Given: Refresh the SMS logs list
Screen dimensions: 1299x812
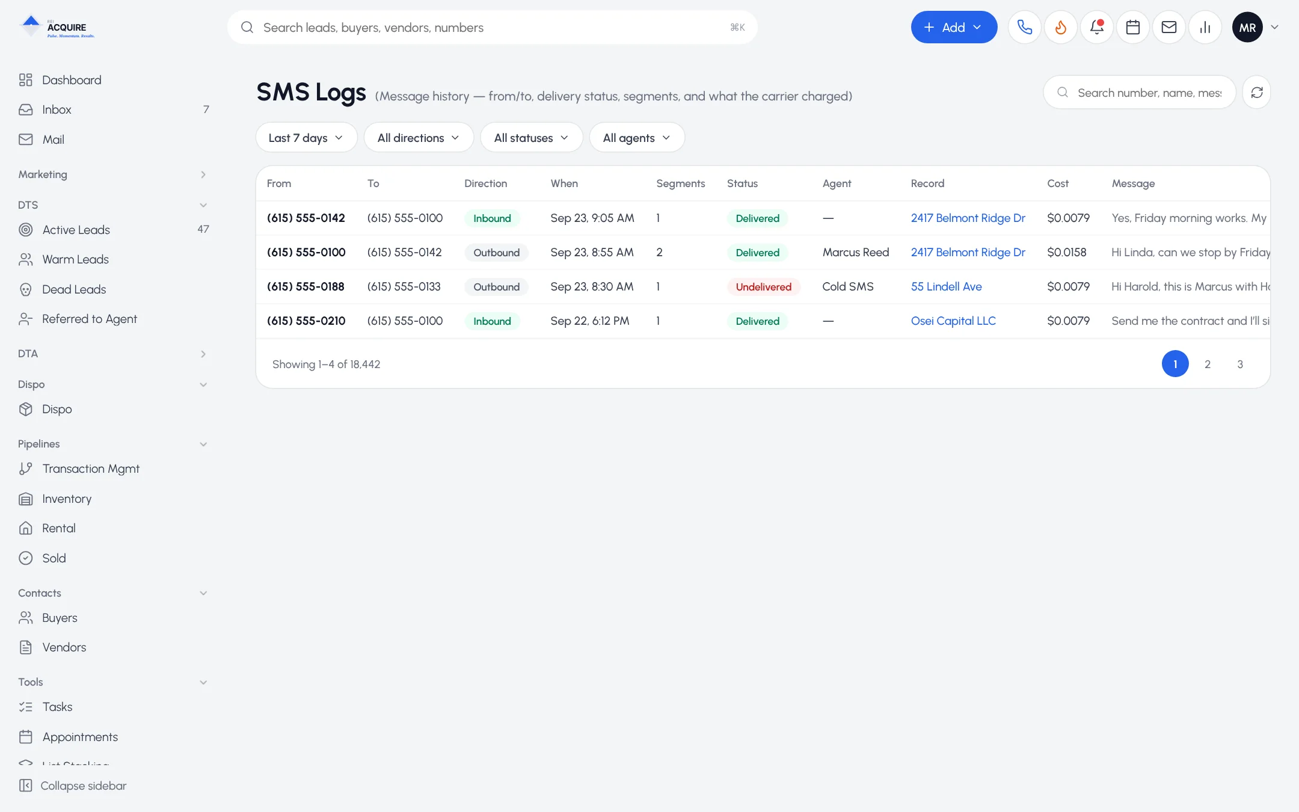Looking at the screenshot, I should (x=1256, y=92).
